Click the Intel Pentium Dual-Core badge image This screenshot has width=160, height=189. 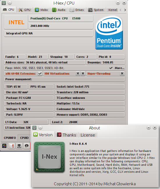109,33
